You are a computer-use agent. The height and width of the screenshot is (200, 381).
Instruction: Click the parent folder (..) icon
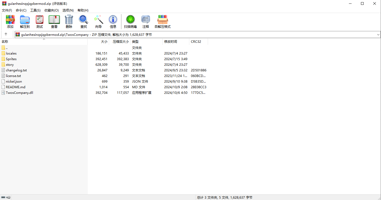point(3,48)
